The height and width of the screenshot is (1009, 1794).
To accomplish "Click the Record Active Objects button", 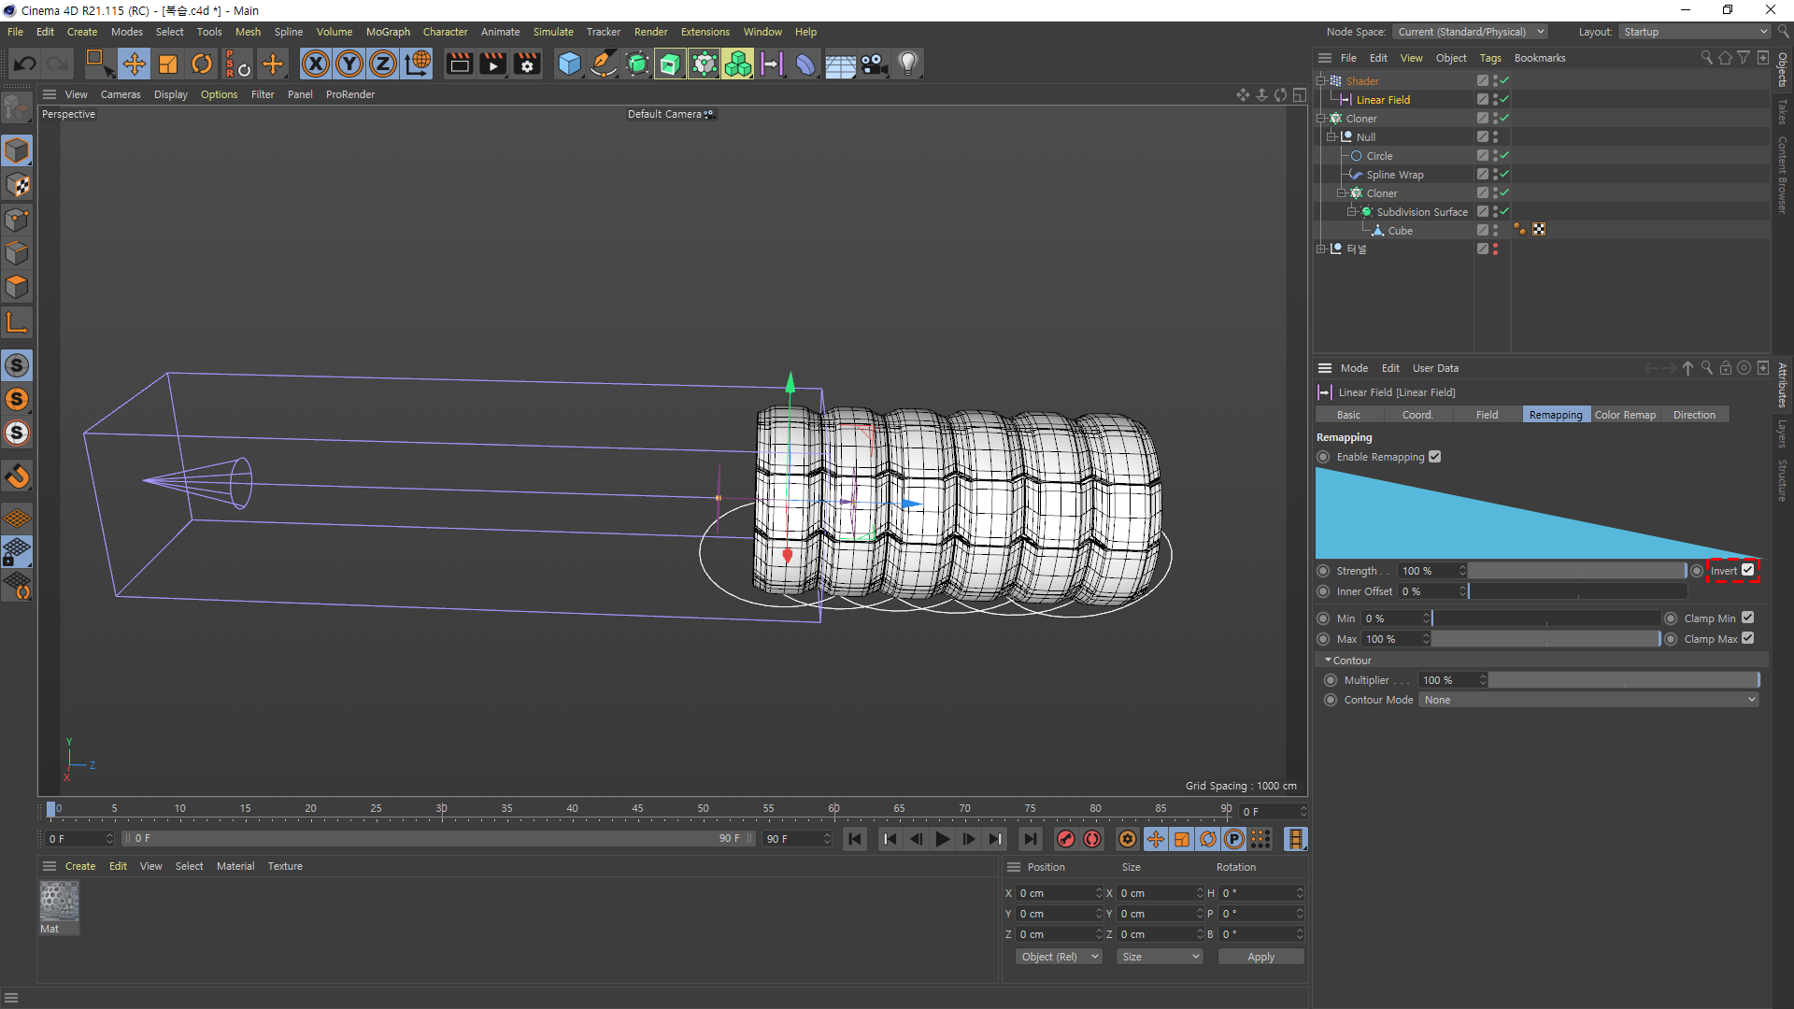I will tap(1065, 839).
